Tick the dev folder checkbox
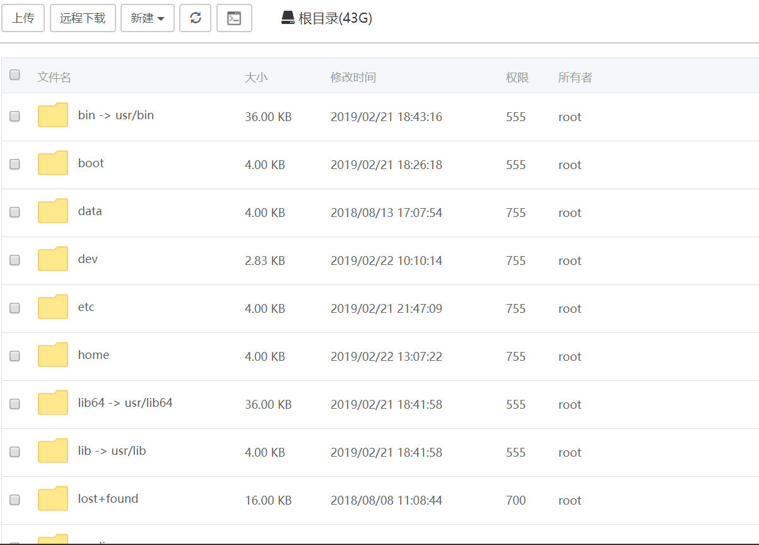This screenshot has width=759, height=545. pyautogui.click(x=15, y=260)
